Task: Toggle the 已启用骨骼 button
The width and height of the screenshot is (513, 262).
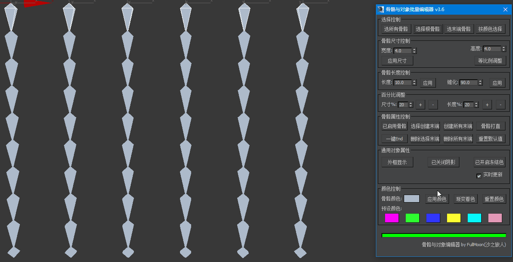Action: coord(394,126)
